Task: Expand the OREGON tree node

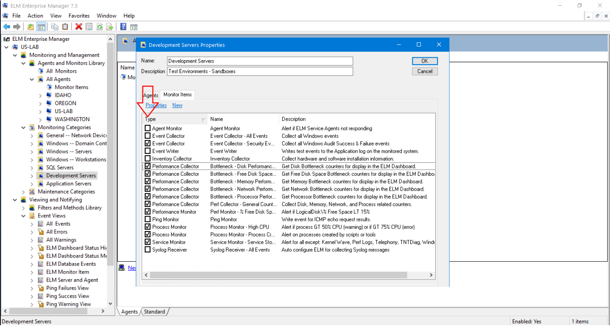Action: pyautogui.click(x=40, y=103)
